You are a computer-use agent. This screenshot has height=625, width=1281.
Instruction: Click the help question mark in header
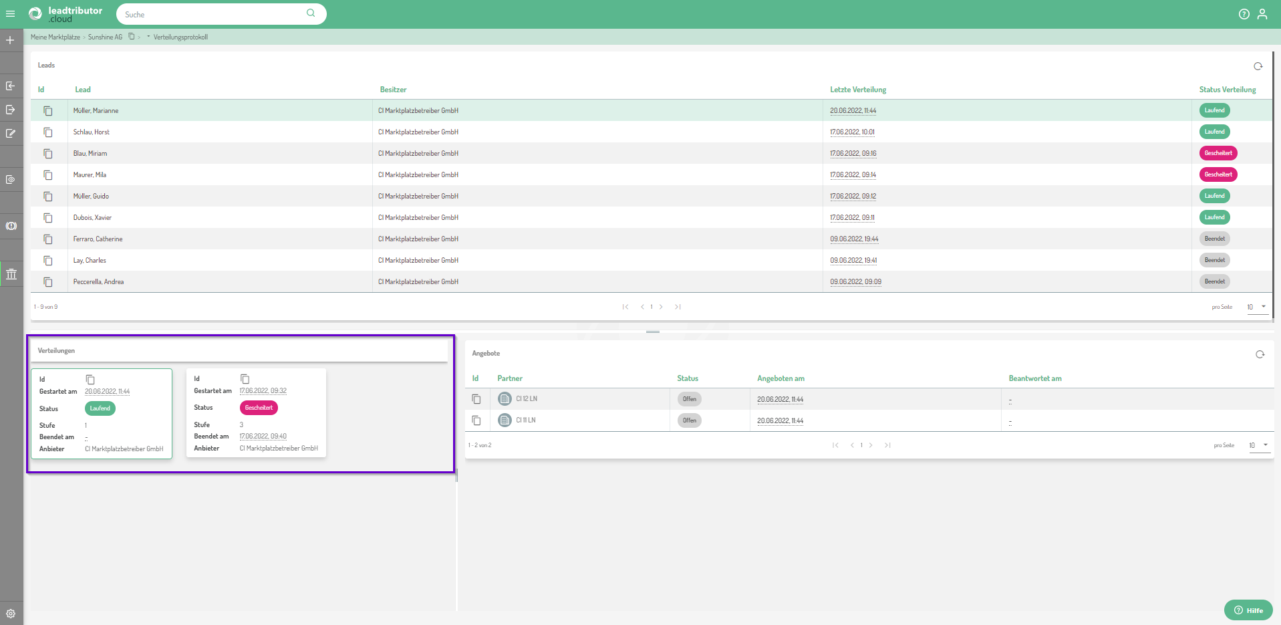tap(1244, 14)
